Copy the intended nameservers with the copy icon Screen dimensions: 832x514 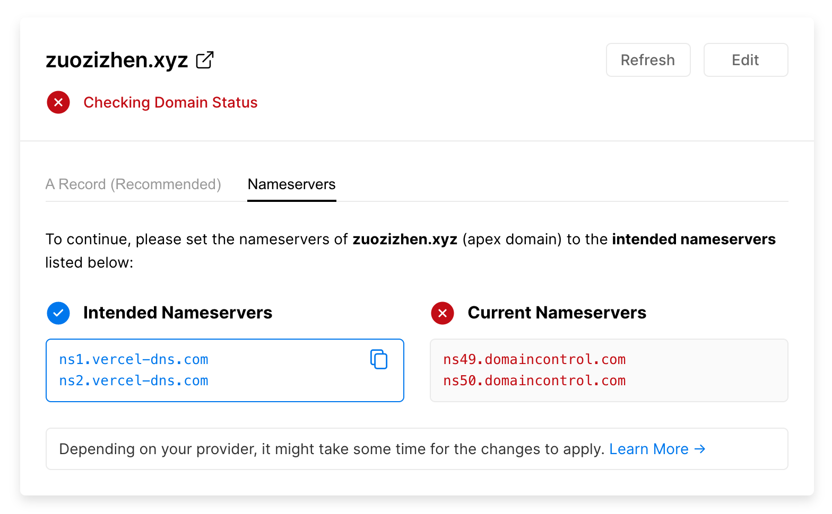coord(379,359)
